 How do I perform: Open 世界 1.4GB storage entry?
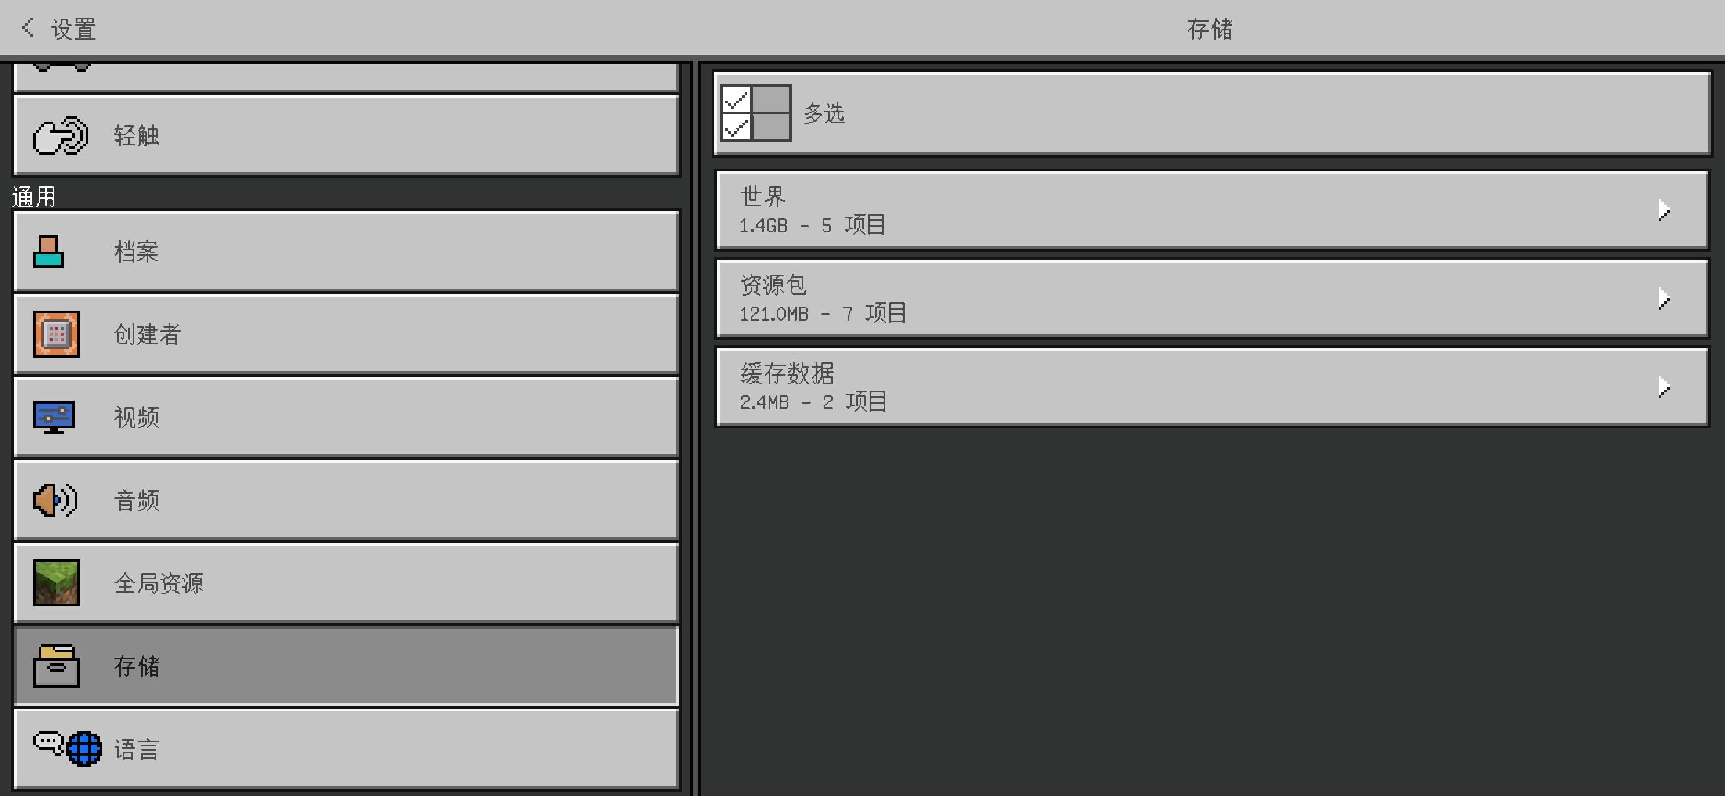(1212, 210)
